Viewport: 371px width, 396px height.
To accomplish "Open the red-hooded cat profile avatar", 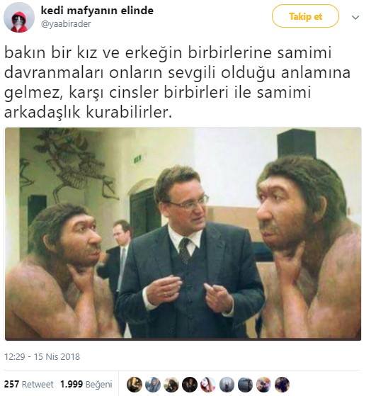I will pos(19,18).
